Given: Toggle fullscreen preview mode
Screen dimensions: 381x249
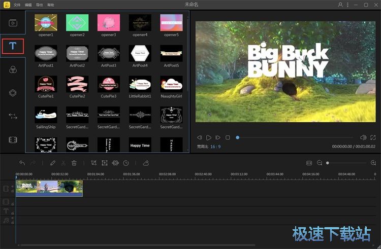Looking at the screenshot, I should 373,137.
